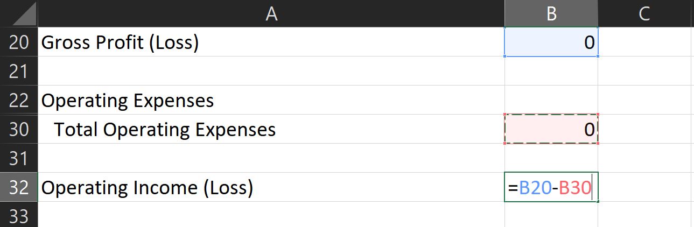Click the Total Operating Expenses value cell B30
Screen dimensions: 694x227
(551, 129)
